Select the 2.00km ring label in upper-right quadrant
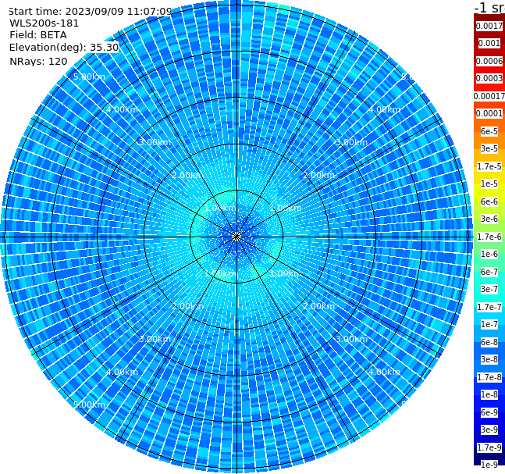This screenshot has width=505, height=474. [x=318, y=175]
